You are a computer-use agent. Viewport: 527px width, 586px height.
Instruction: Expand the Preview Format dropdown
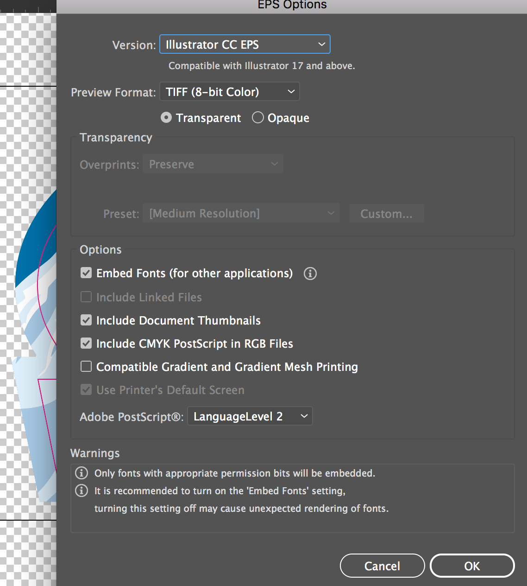[230, 92]
